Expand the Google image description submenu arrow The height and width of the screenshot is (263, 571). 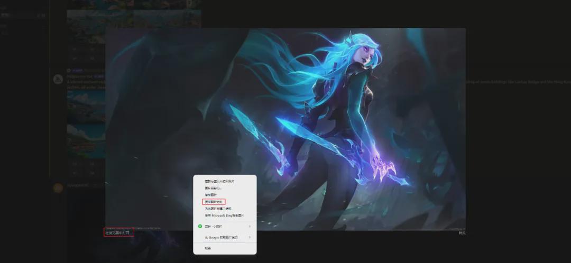pos(250,238)
